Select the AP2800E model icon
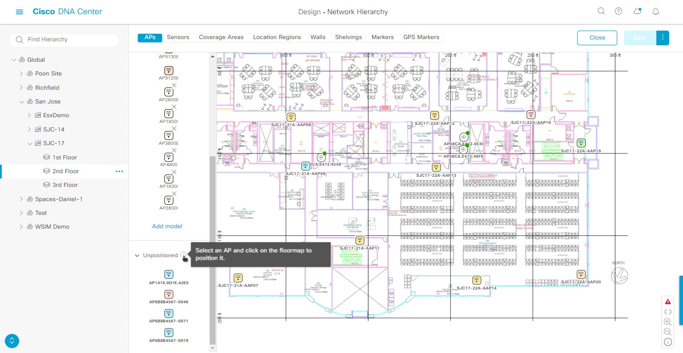The height and width of the screenshot is (353, 683). pyautogui.click(x=169, y=92)
